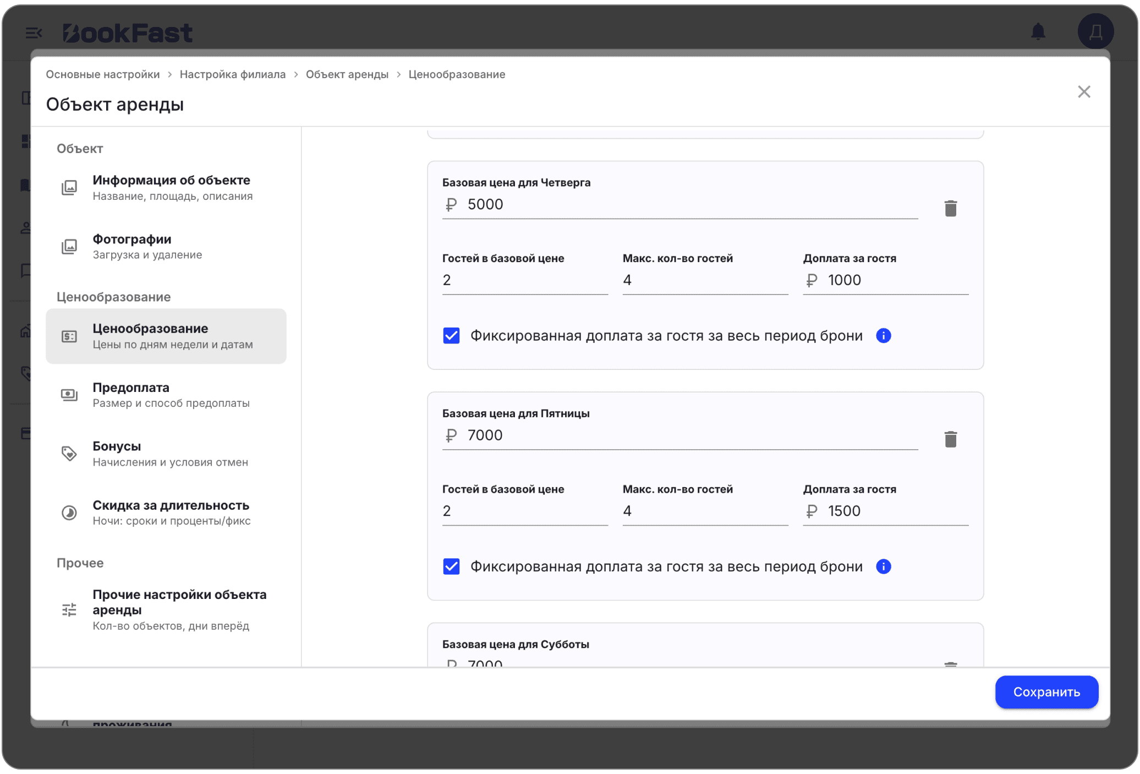Click the Прочее group heading
Screen dimensions: 1140x774
click(80, 563)
